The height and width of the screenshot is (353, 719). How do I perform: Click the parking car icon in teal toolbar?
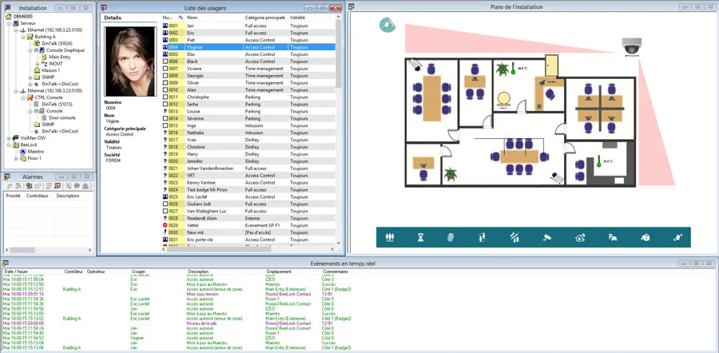613,237
